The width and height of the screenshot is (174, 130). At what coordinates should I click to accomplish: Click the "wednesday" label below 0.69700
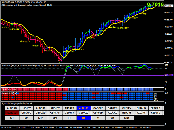(x=122, y=28)
